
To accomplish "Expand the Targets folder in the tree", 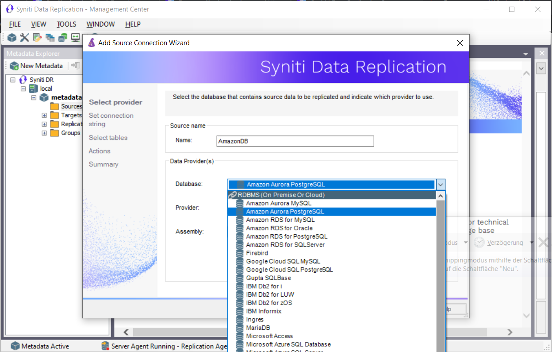I will pyautogui.click(x=44, y=115).
